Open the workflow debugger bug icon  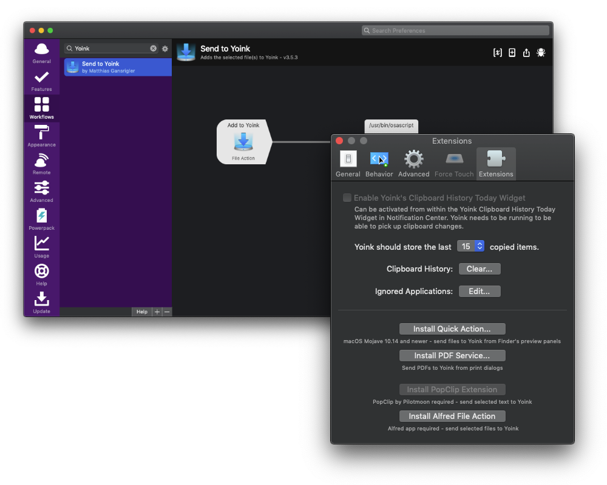541,53
